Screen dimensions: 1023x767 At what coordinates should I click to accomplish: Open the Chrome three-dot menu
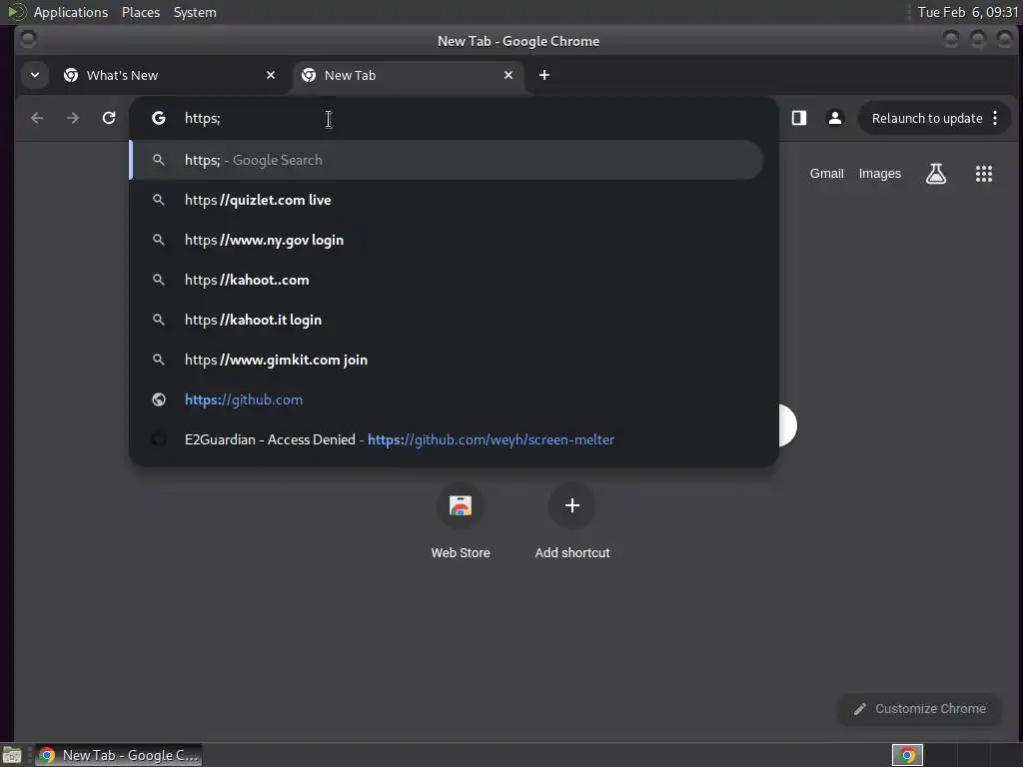tap(995, 118)
